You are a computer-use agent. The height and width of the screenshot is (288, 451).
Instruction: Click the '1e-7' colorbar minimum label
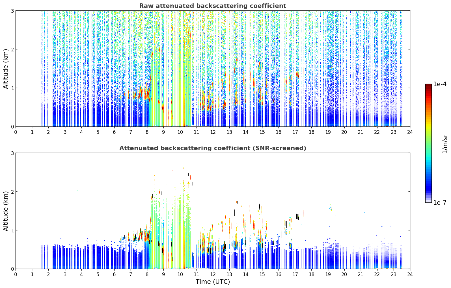440,203
